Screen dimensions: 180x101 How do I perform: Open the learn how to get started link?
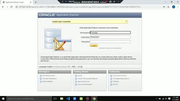(x=110, y=48)
